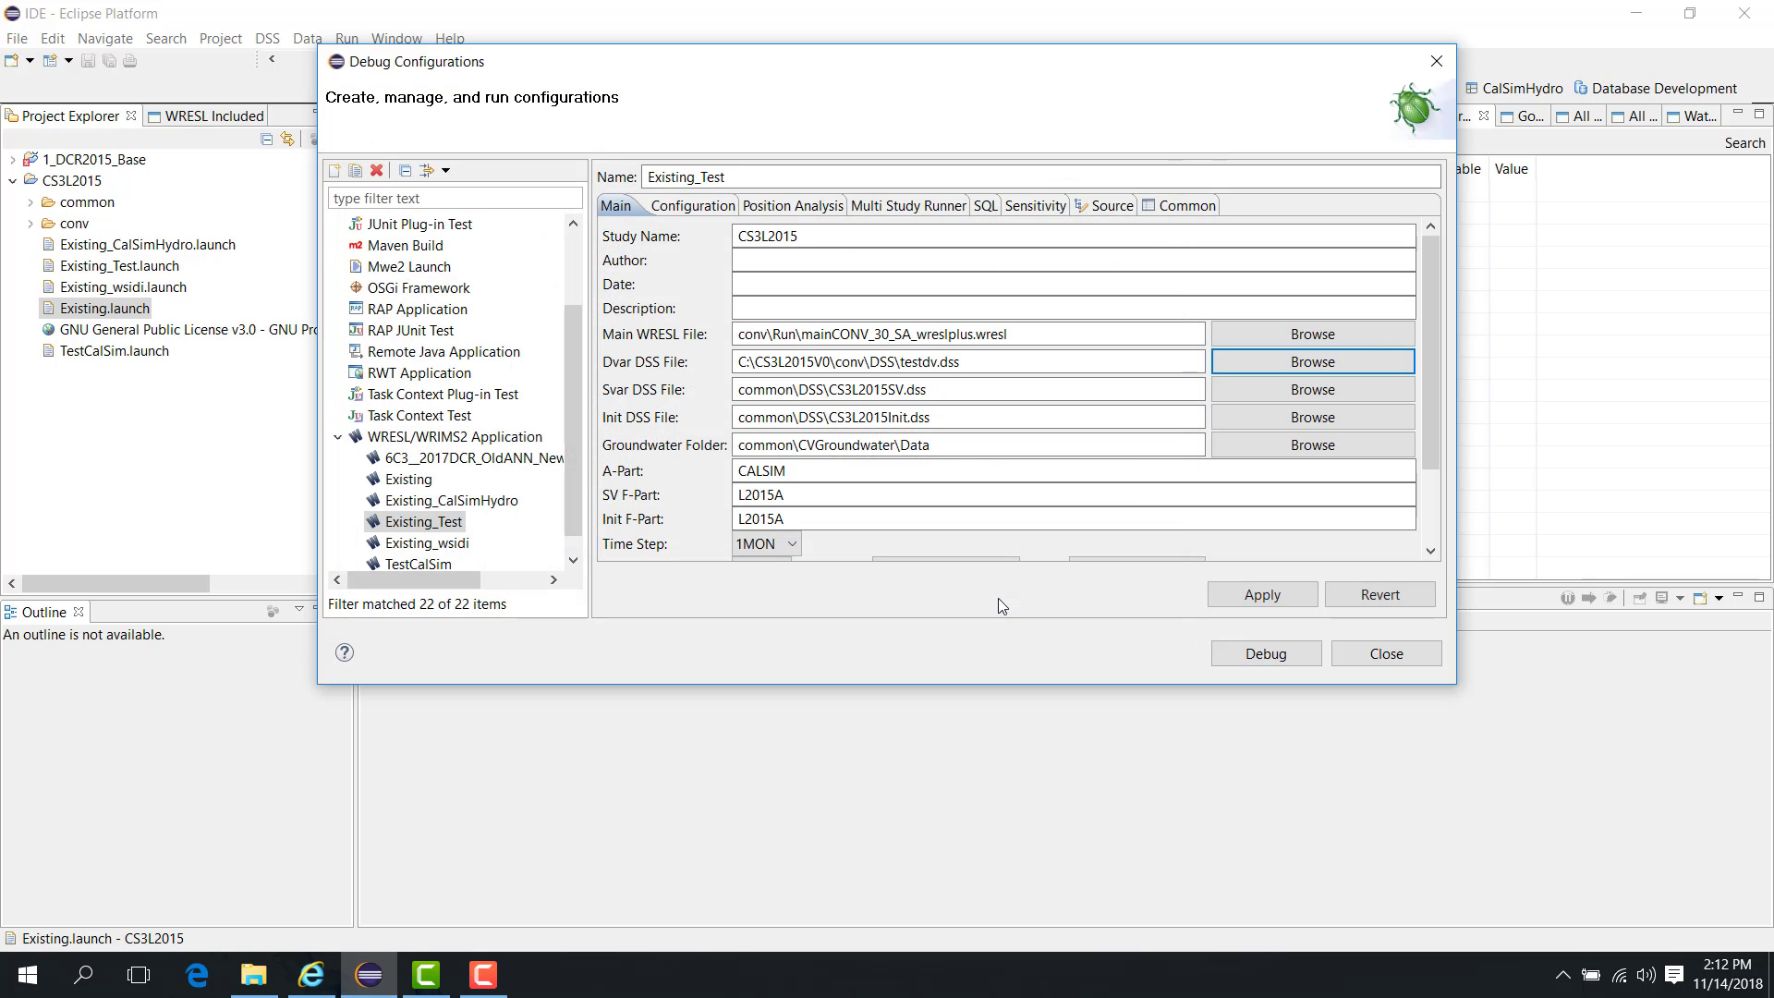This screenshot has width=1774, height=998.
Task: Open Outline view menu triangle
Action: [x=298, y=610]
